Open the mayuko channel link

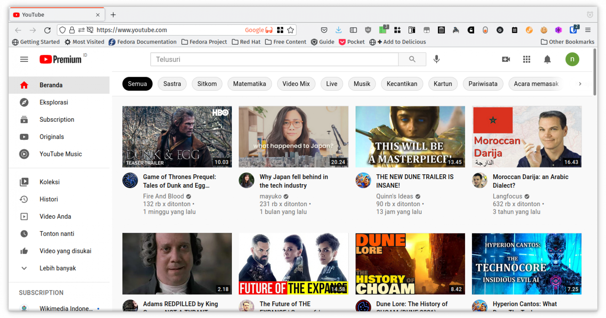[270, 196]
